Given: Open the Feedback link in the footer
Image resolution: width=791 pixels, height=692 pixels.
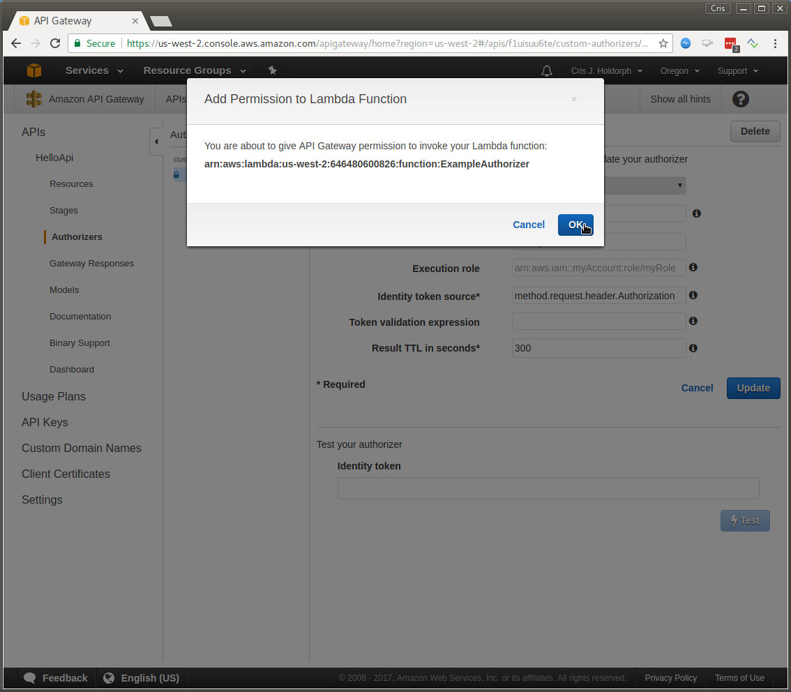Looking at the screenshot, I should pyautogui.click(x=56, y=678).
